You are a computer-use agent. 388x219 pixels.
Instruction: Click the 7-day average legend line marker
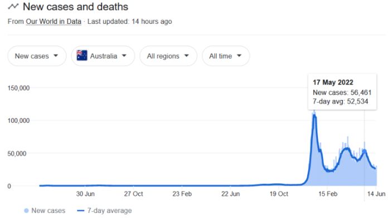(81, 211)
